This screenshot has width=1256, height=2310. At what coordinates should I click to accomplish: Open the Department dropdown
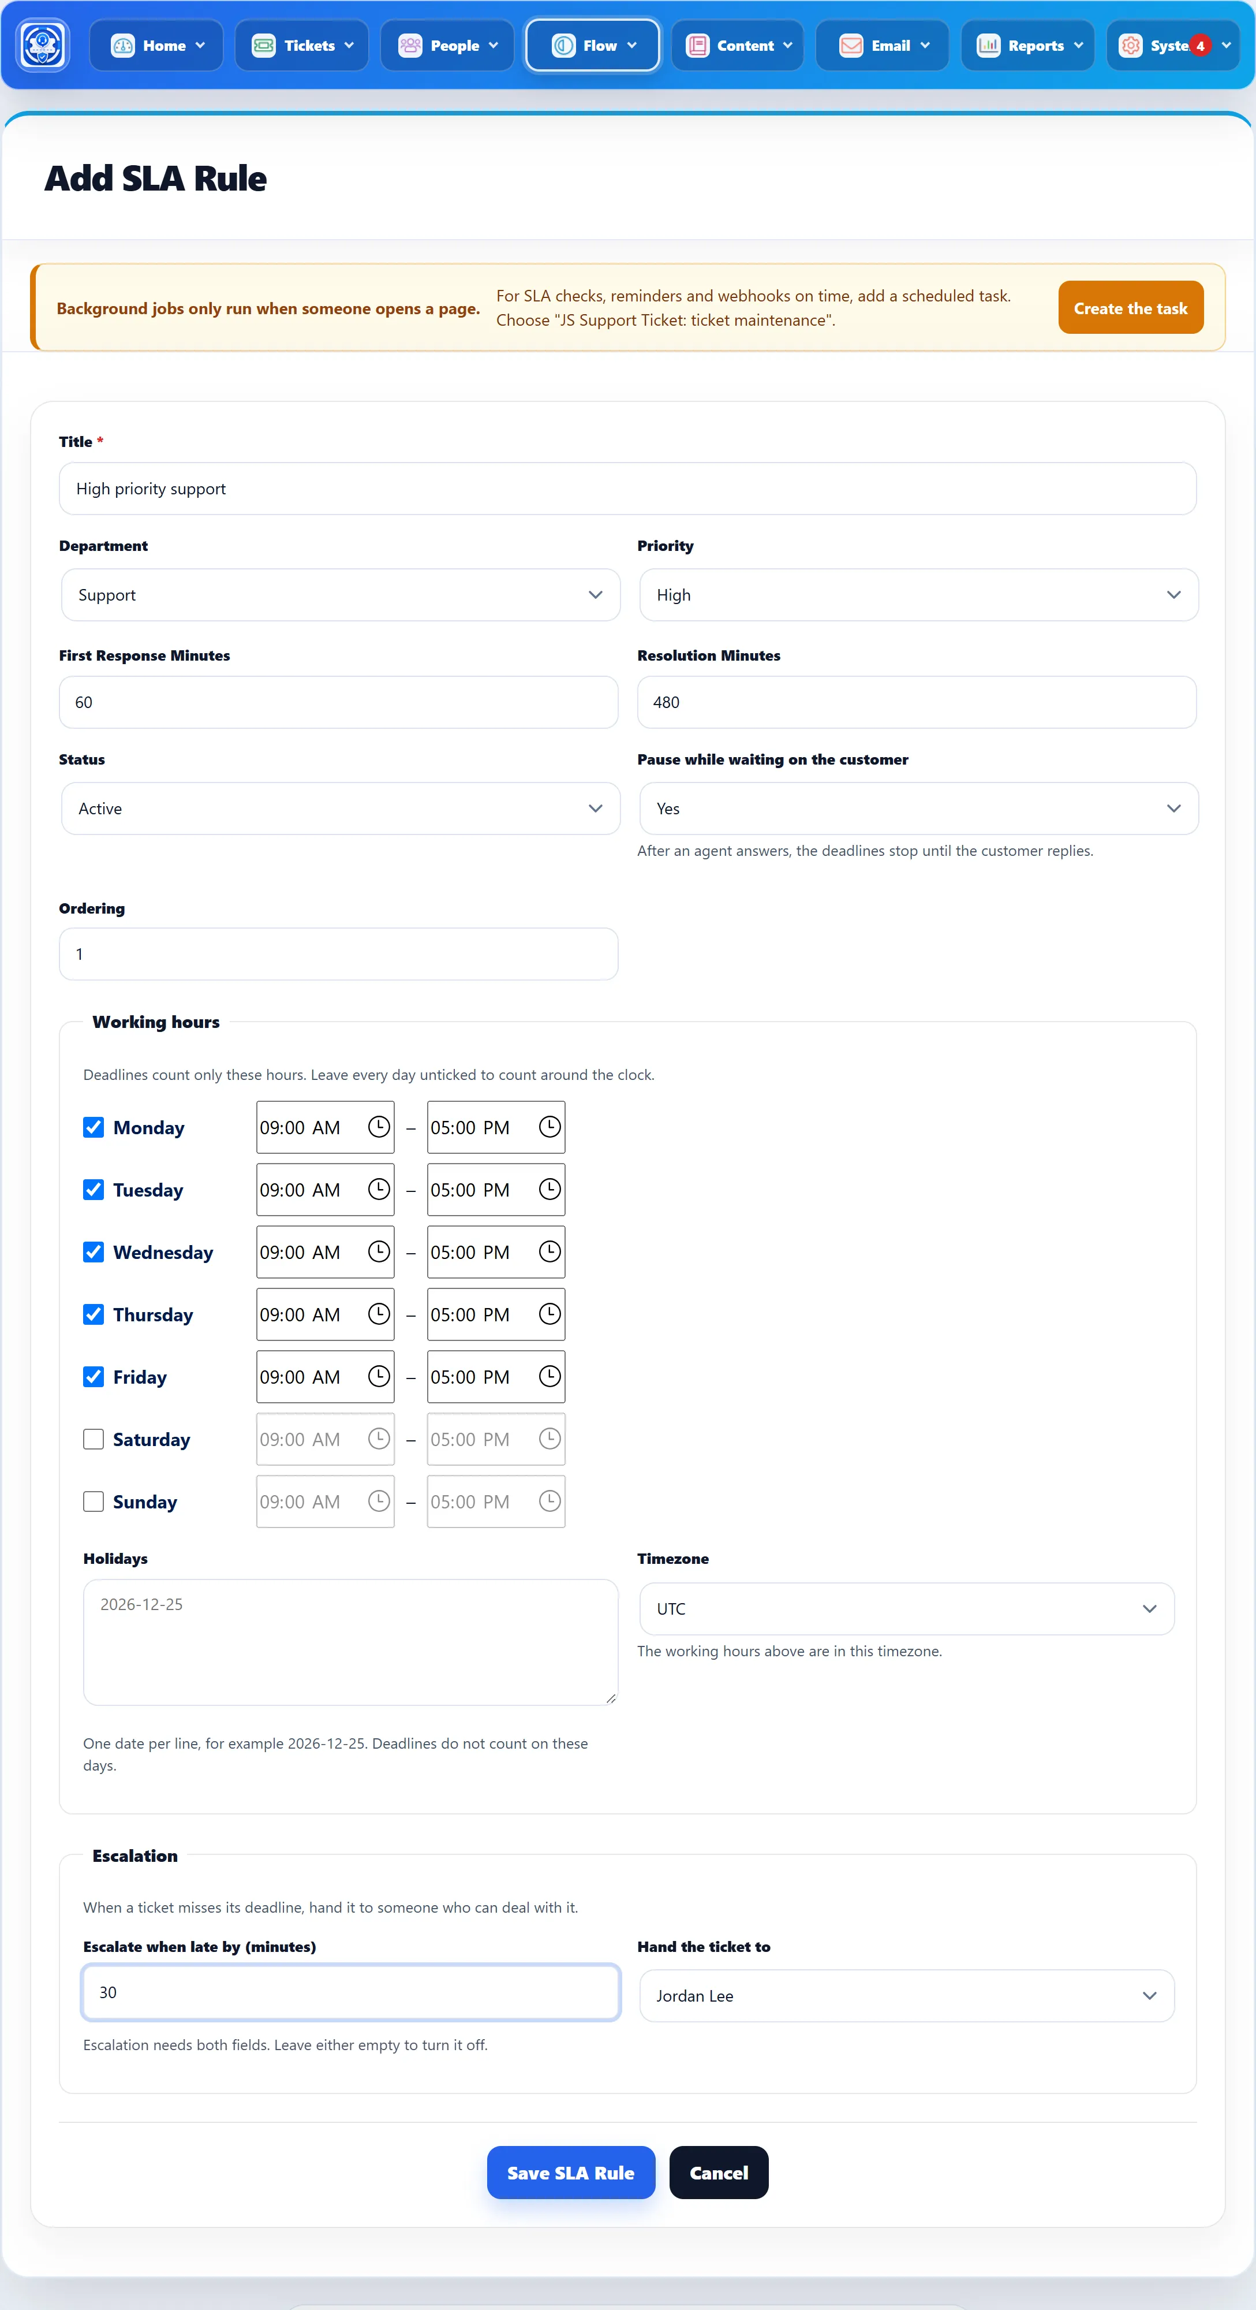[x=340, y=595]
